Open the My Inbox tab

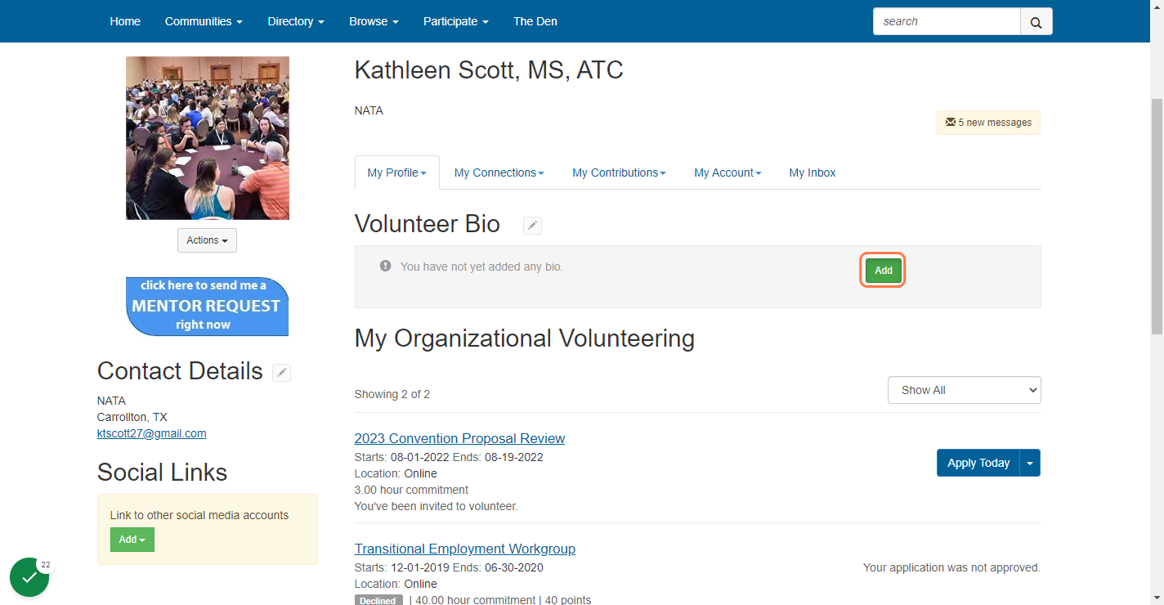click(813, 173)
